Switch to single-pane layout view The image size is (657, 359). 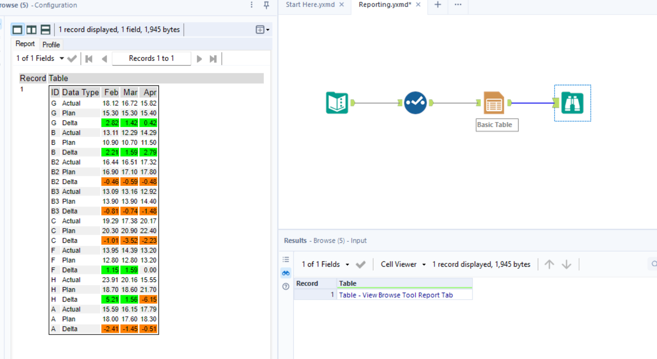17,29
